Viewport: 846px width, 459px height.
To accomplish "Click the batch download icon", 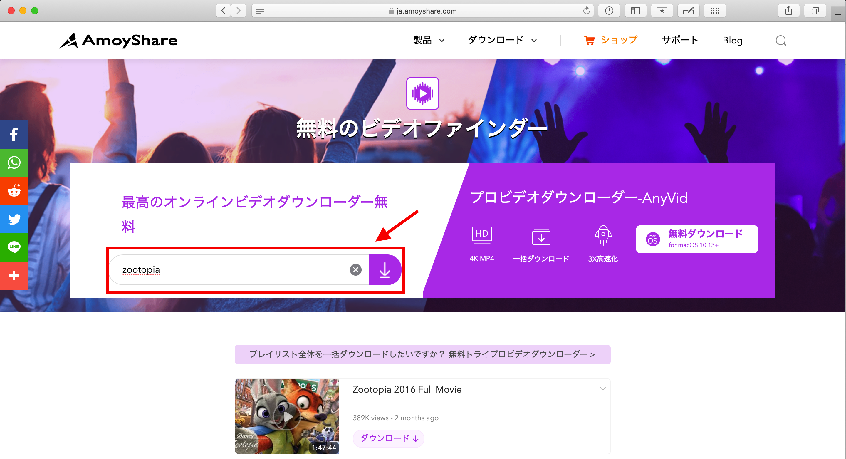I will tap(541, 236).
